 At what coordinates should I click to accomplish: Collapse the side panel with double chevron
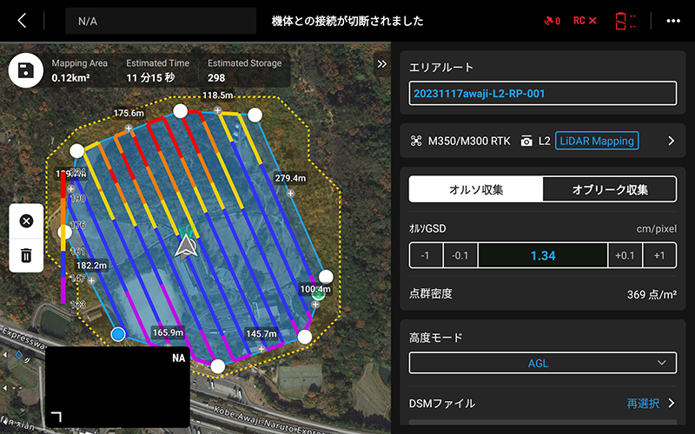(x=381, y=63)
